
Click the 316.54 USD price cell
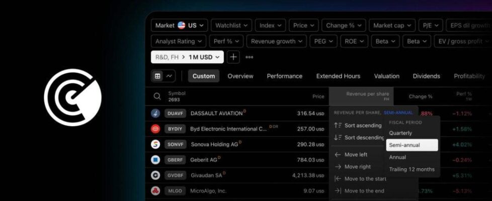(310, 113)
